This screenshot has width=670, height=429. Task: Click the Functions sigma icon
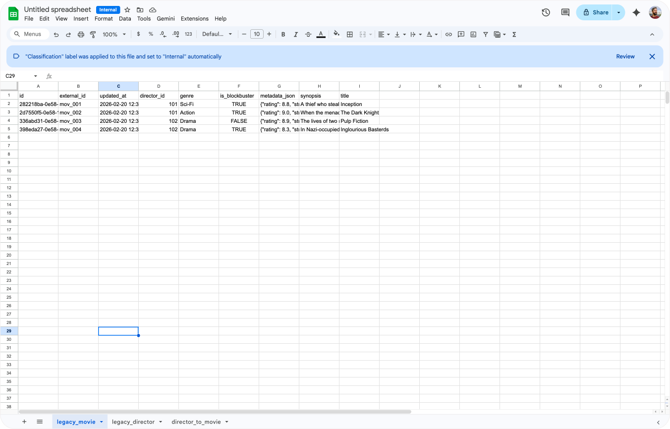click(x=514, y=34)
